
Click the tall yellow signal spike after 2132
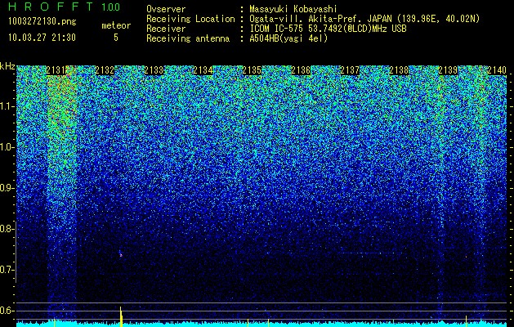click(x=121, y=316)
